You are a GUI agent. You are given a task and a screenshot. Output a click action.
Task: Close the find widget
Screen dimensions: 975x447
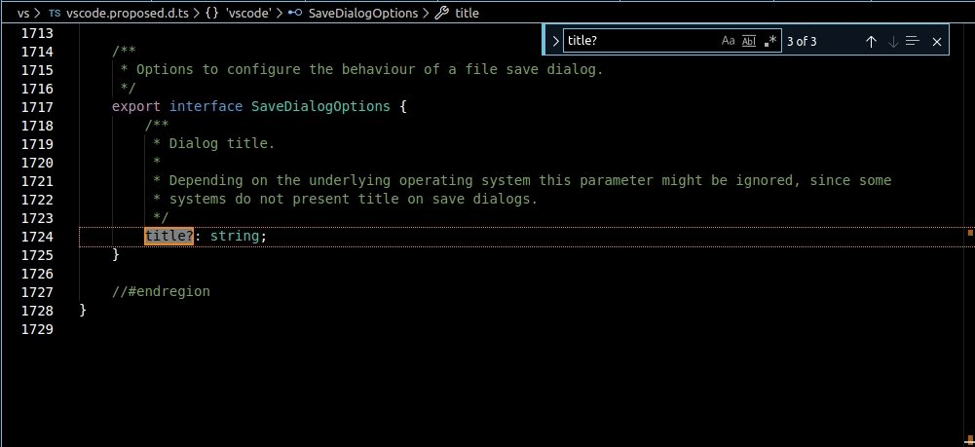click(x=937, y=42)
